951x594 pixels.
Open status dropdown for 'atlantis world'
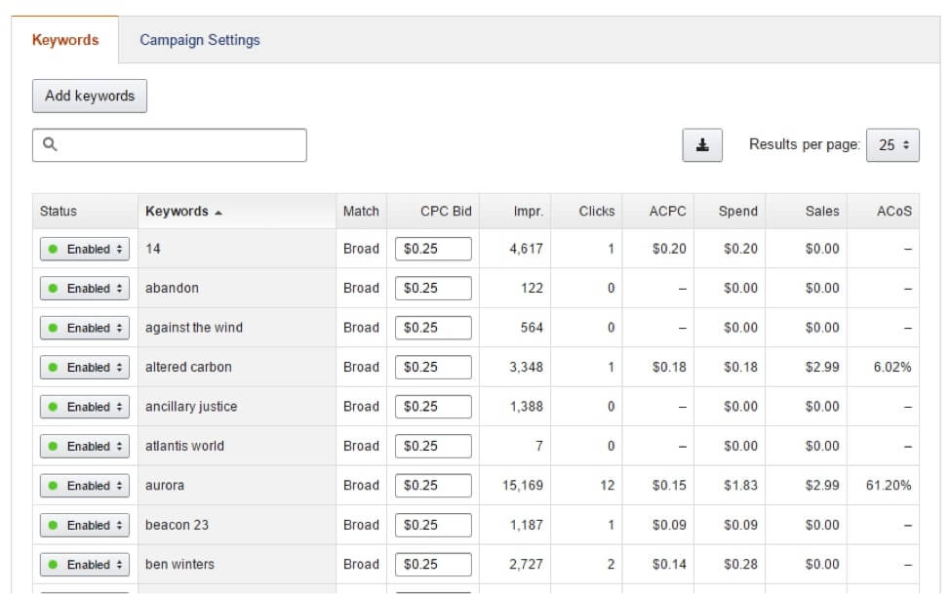click(x=85, y=446)
